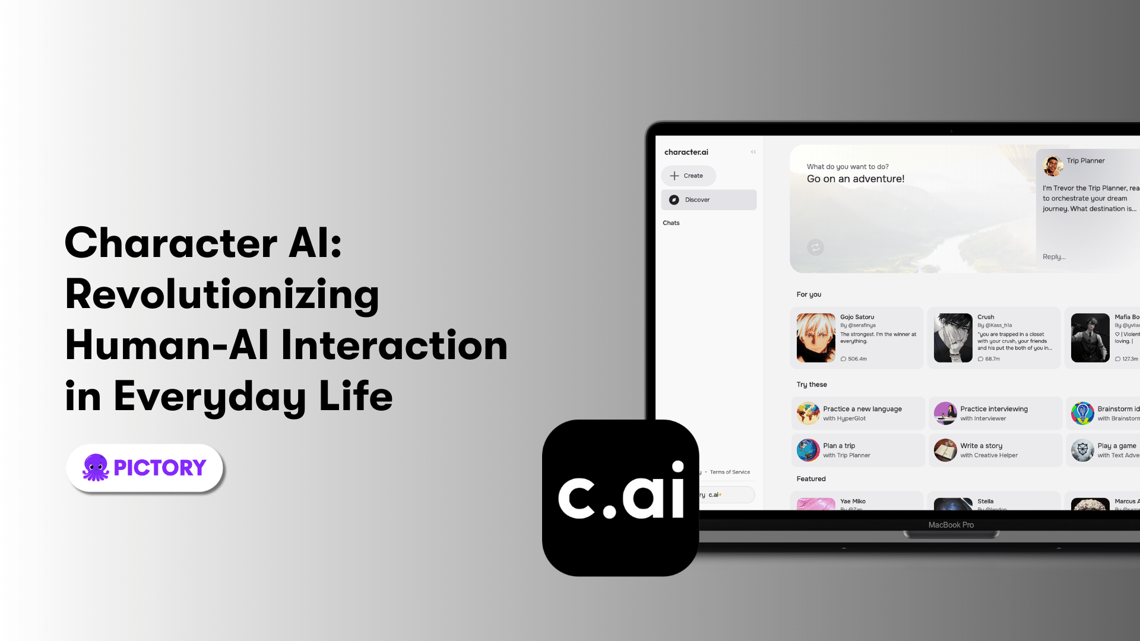This screenshot has height=641, width=1140.
Task: Open the Chats section in sidebar
Action: pyautogui.click(x=671, y=223)
